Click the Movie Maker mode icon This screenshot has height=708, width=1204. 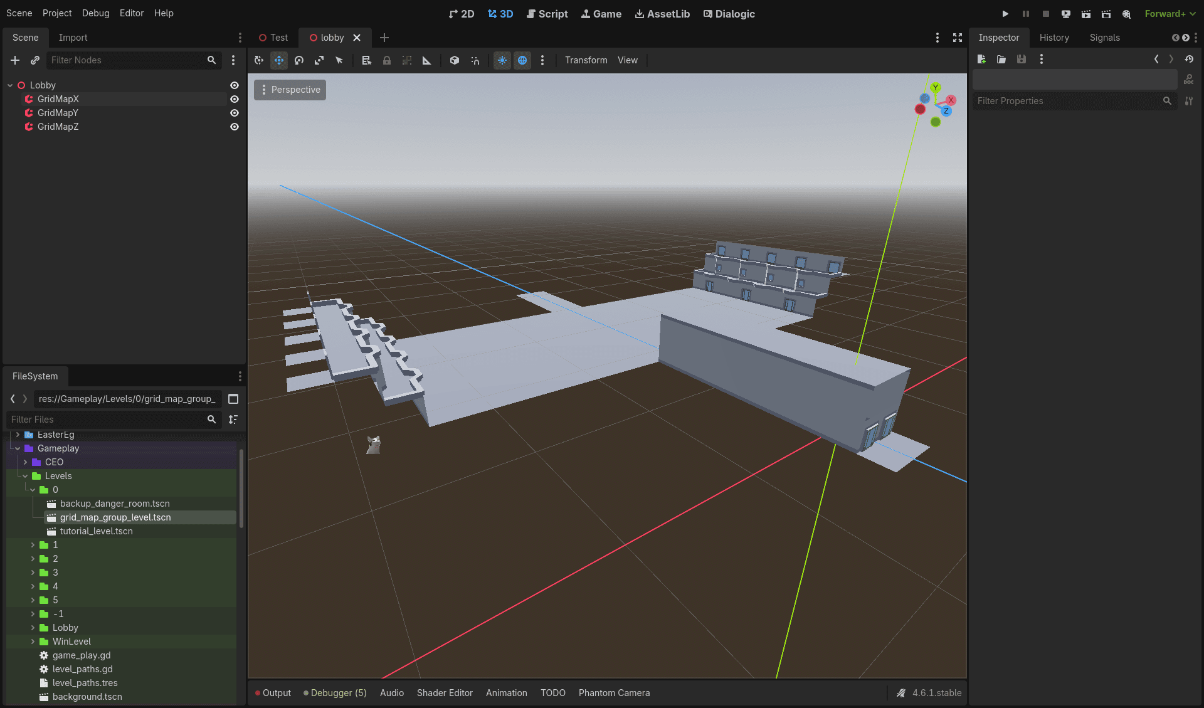[x=1126, y=14]
